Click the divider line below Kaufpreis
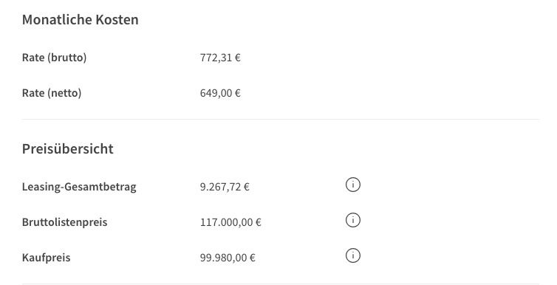Screen dimensions: 557x285 click(281, 284)
